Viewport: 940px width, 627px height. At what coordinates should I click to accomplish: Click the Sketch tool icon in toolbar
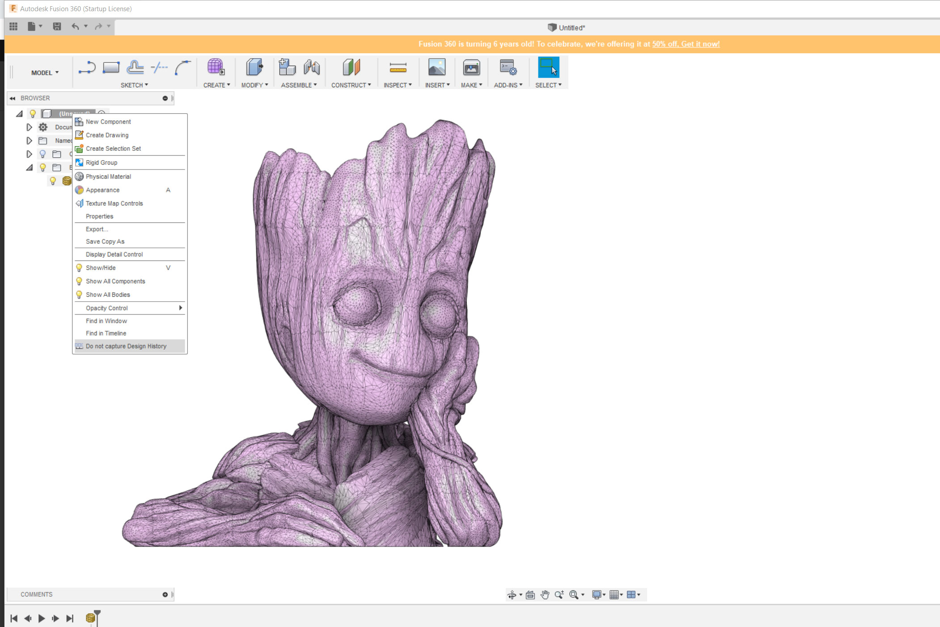coord(87,68)
